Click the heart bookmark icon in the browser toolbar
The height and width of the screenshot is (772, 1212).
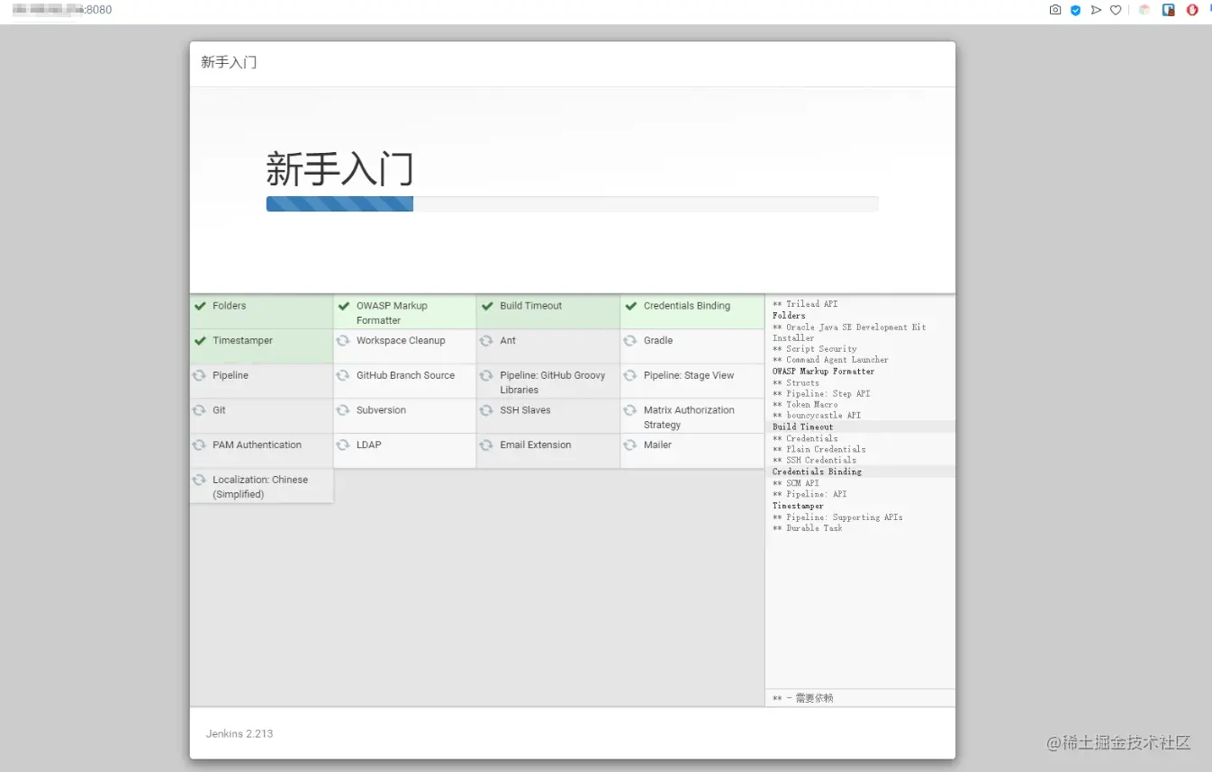pyautogui.click(x=1116, y=10)
